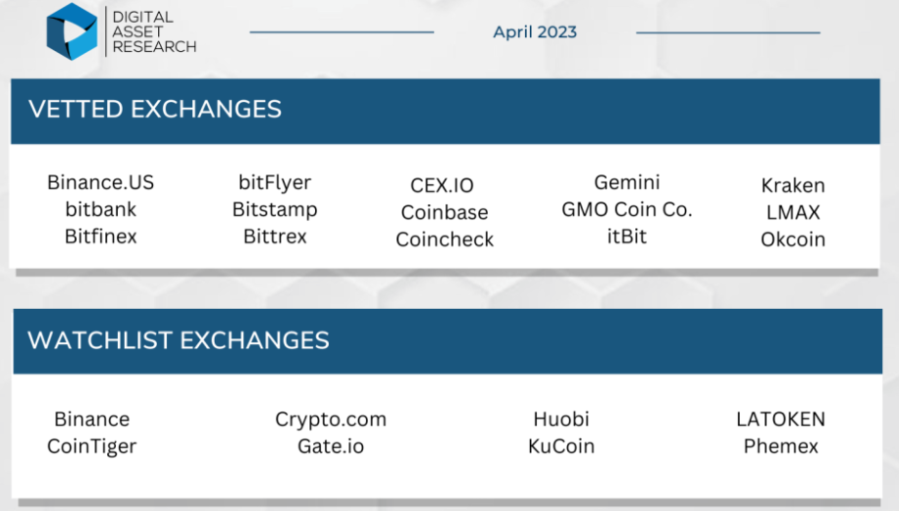Click the Kraken entry
The image size is (899, 511).
coord(793,185)
